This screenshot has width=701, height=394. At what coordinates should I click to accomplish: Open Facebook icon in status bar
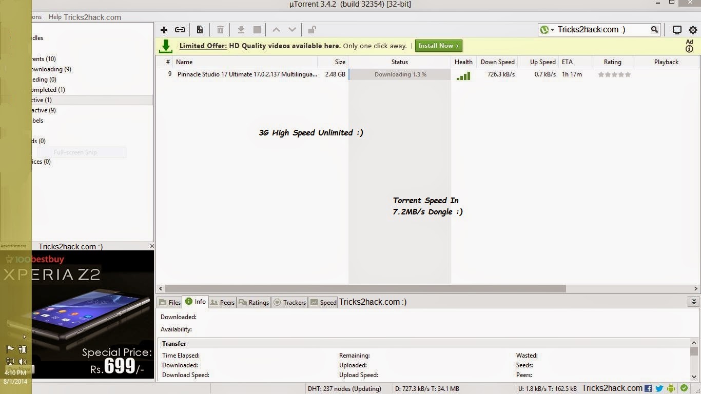[648, 388]
